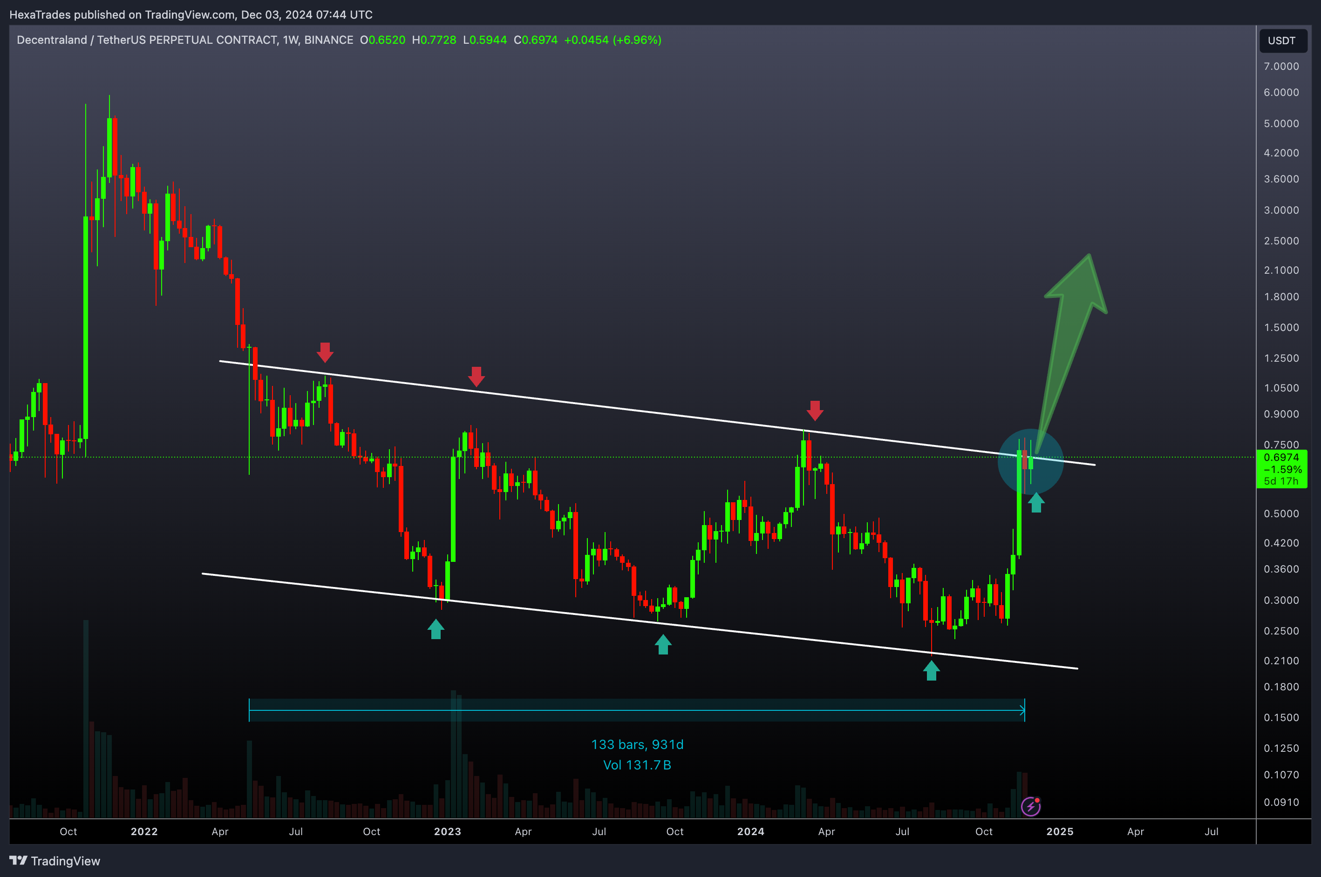The width and height of the screenshot is (1321, 877).
Task: Click the close value C0.6974
Action: point(536,40)
